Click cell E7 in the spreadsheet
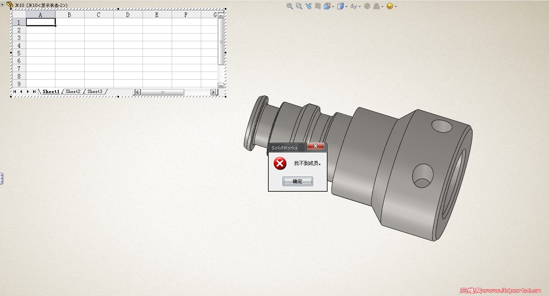This screenshot has width=549, height=296. point(157,68)
